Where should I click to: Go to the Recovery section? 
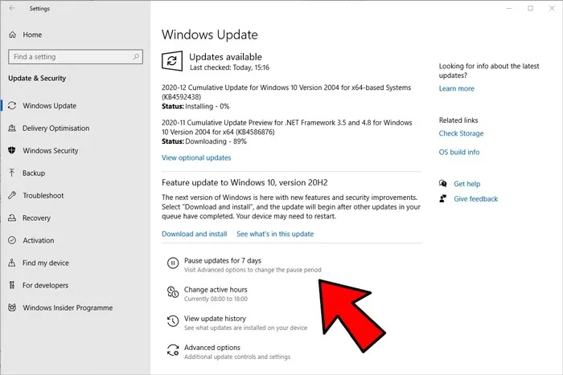(36, 218)
